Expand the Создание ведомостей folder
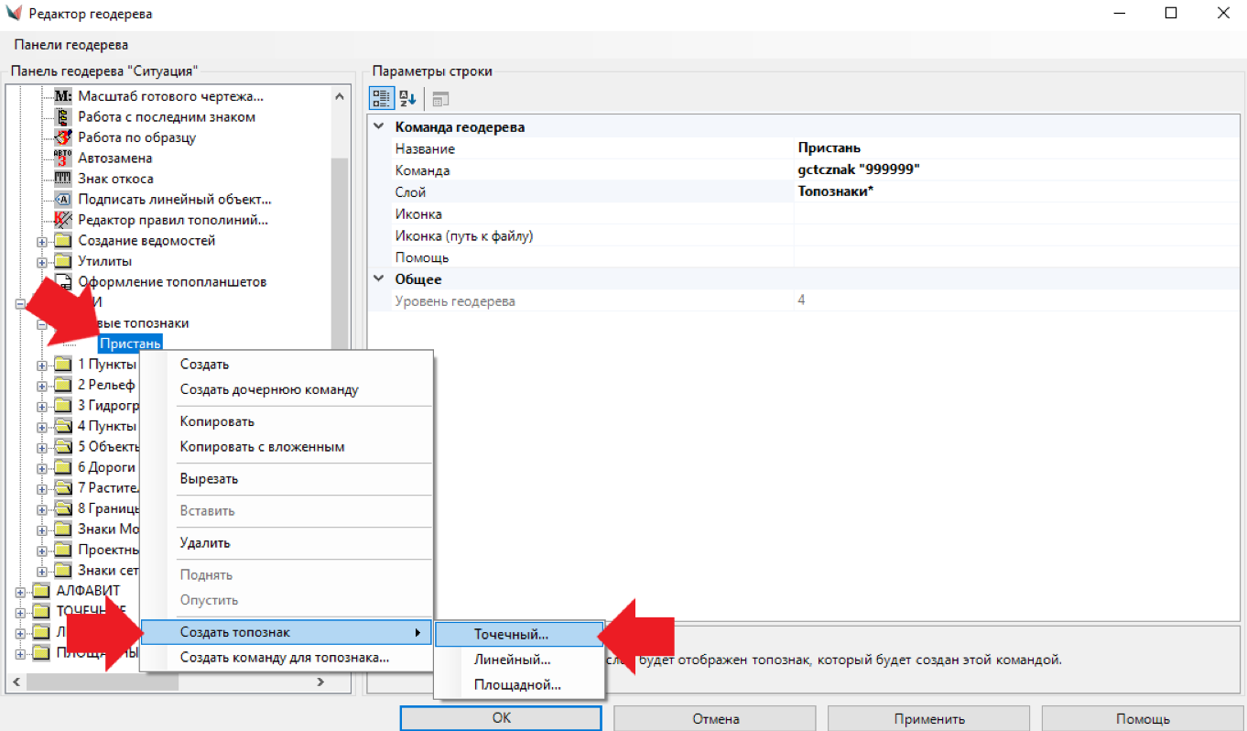 [x=42, y=242]
